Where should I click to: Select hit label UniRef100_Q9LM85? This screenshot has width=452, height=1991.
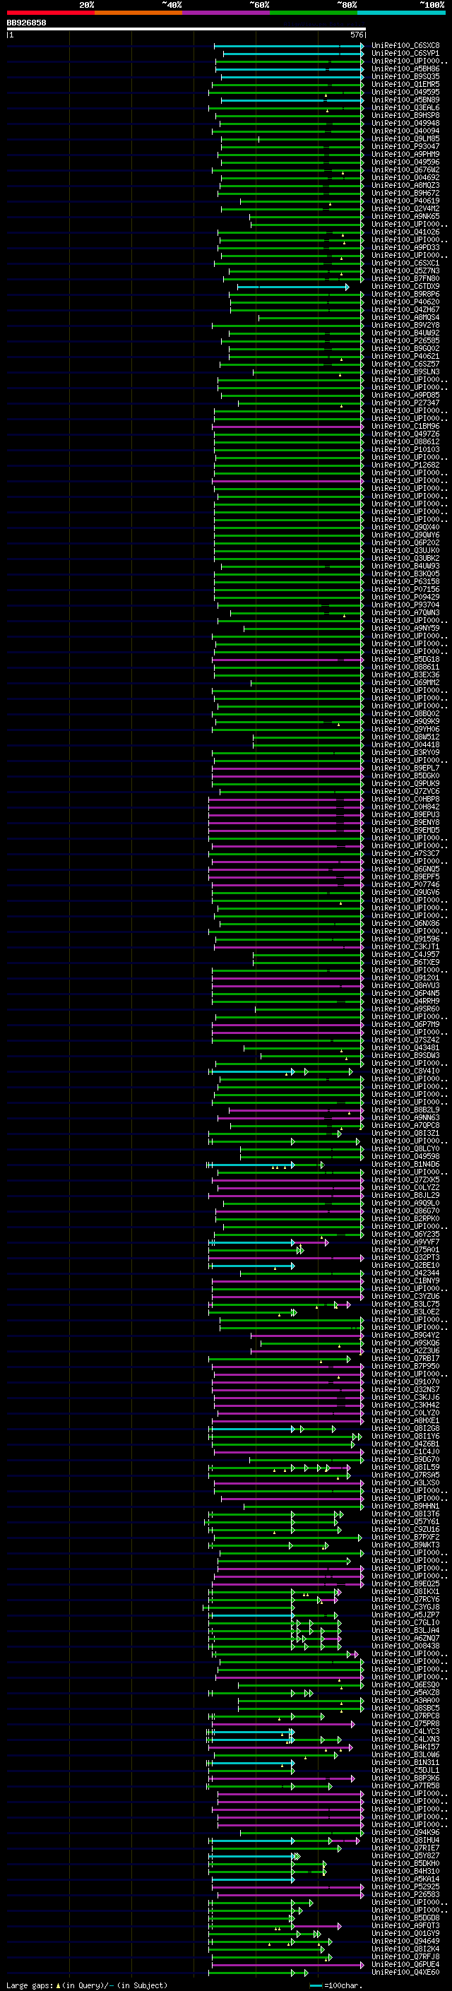[405, 138]
